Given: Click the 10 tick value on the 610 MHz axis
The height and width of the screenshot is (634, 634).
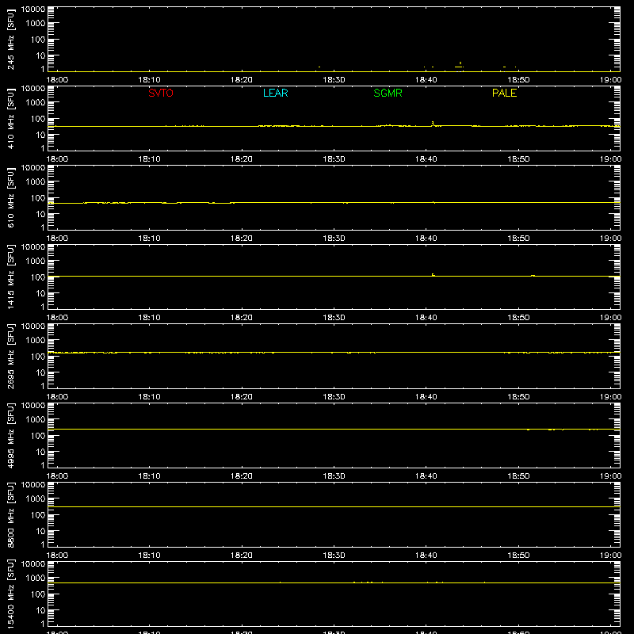Looking at the screenshot, I should point(40,214).
